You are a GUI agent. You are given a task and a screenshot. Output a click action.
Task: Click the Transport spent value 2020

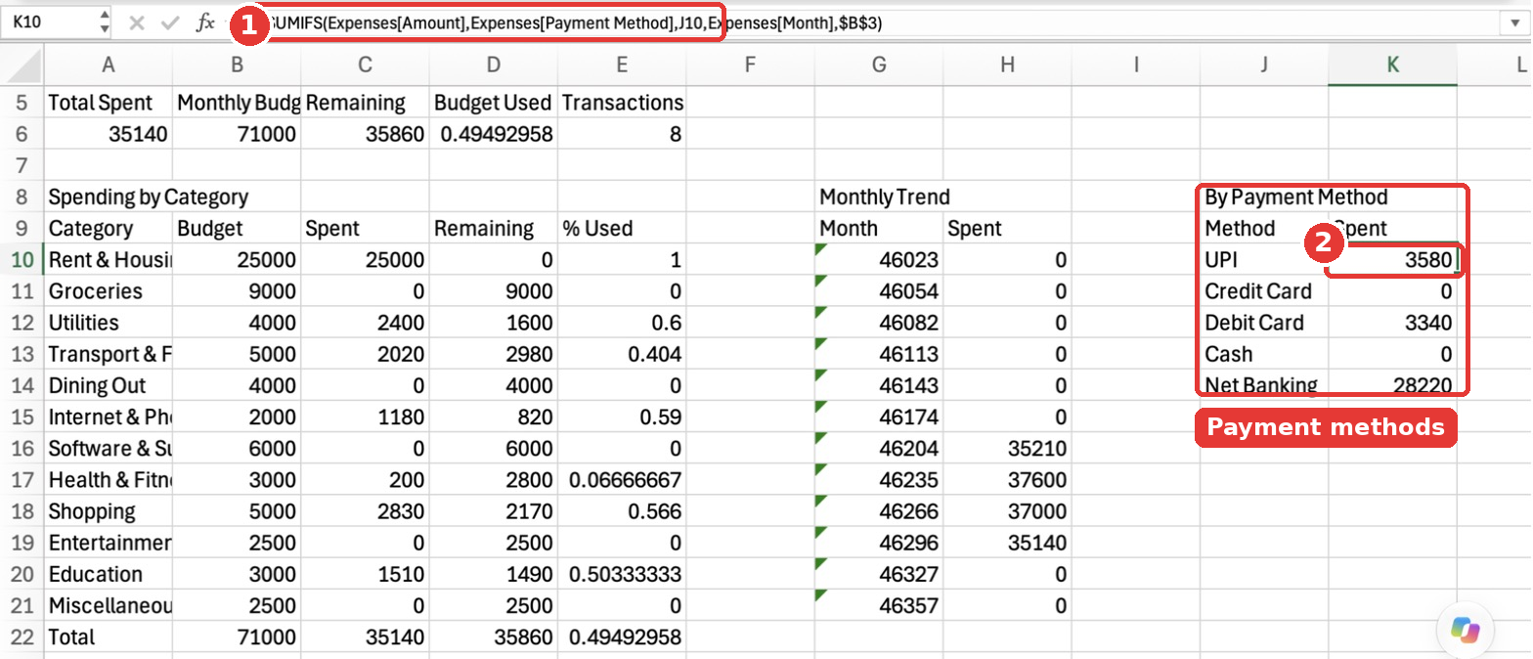pyautogui.click(x=365, y=354)
